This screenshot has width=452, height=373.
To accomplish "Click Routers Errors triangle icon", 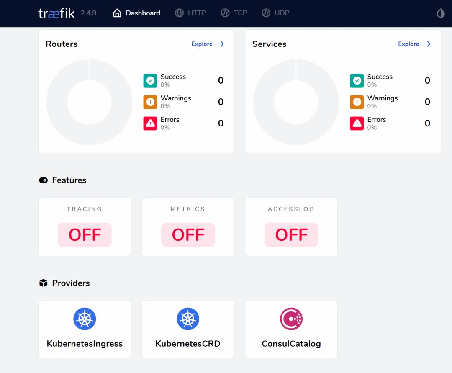I will (x=150, y=123).
